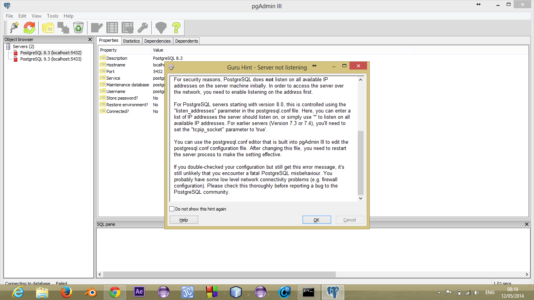534x300 pixels.
Task: Open the object Properties folder icon
Action: click(x=48, y=28)
